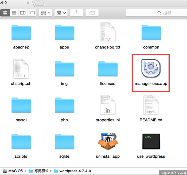Select the ctlscript.sh shell file icon

point(21,69)
